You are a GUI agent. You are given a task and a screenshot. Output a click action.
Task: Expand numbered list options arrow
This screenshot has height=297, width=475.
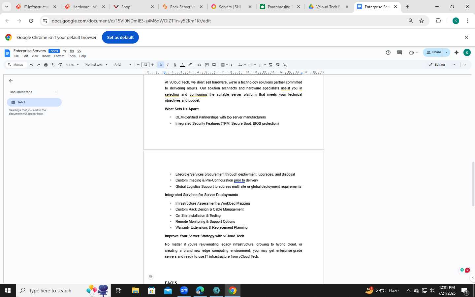click(x=265, y=65)
